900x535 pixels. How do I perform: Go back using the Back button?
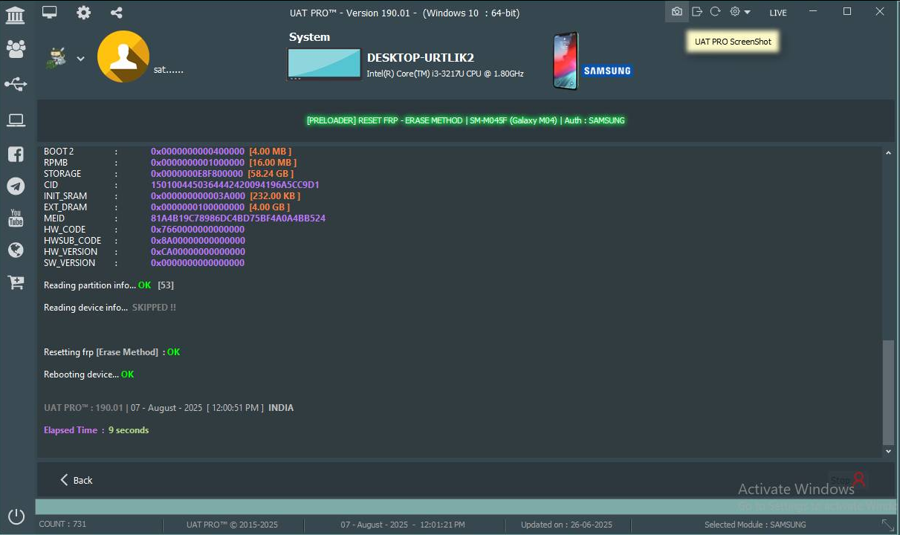click(76, 480)
